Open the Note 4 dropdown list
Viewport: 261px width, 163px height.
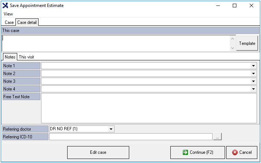[x=253, y=89]
